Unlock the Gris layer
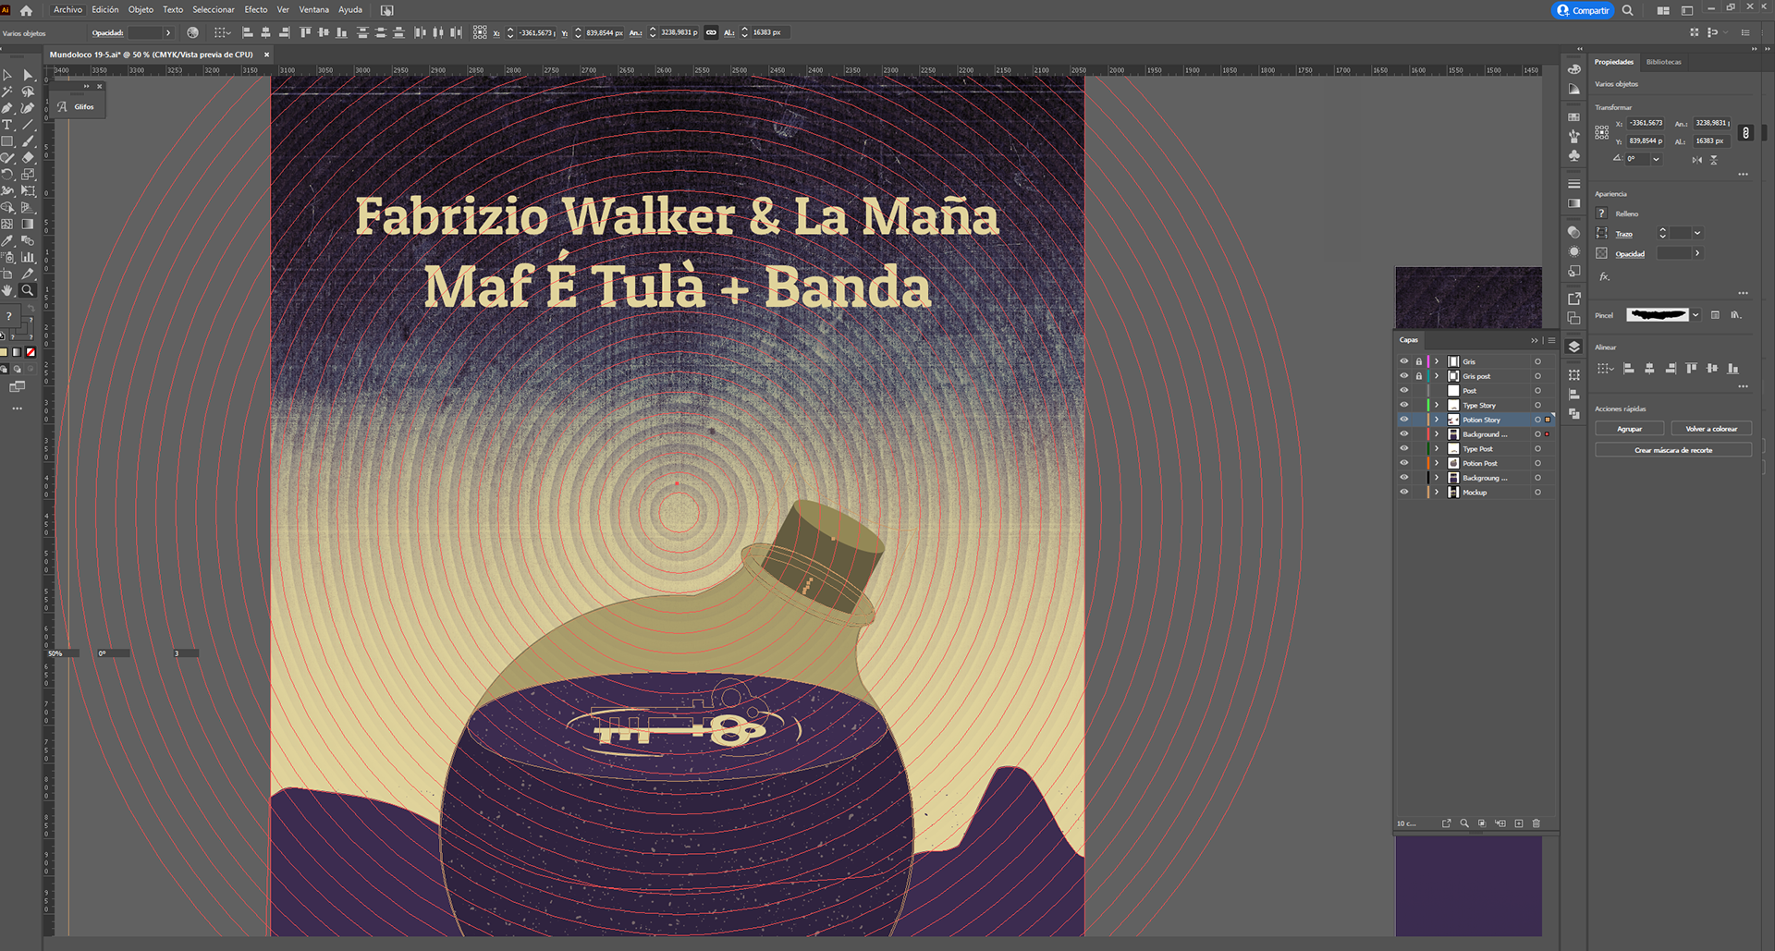The width and height of the screenshot is (1775, 951). [x=1419, y=361]
